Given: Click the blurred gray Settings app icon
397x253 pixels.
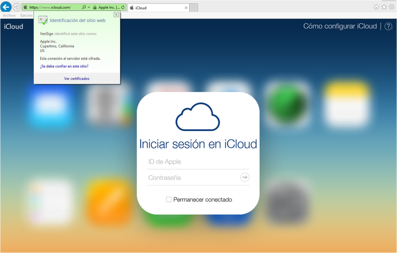Looking at the screenshot, I should pos(287,202).
